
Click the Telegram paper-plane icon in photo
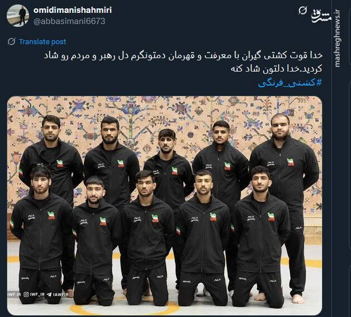(49, 294)
